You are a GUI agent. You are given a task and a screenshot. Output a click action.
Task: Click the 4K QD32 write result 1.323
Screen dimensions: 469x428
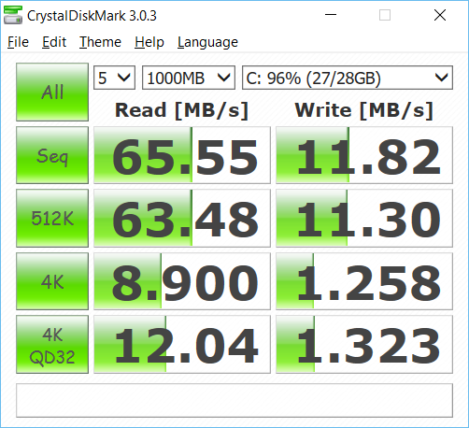coord(364,345)
